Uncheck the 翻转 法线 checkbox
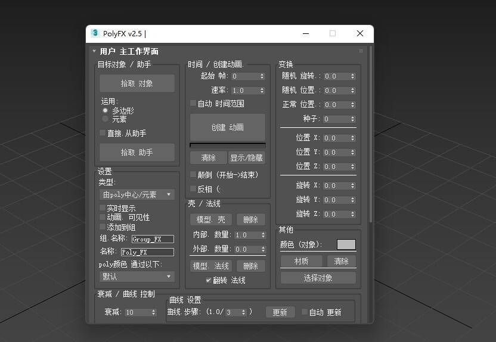Image resolution: width=496 pixels, height=342 pixels. tap(209, 280)
